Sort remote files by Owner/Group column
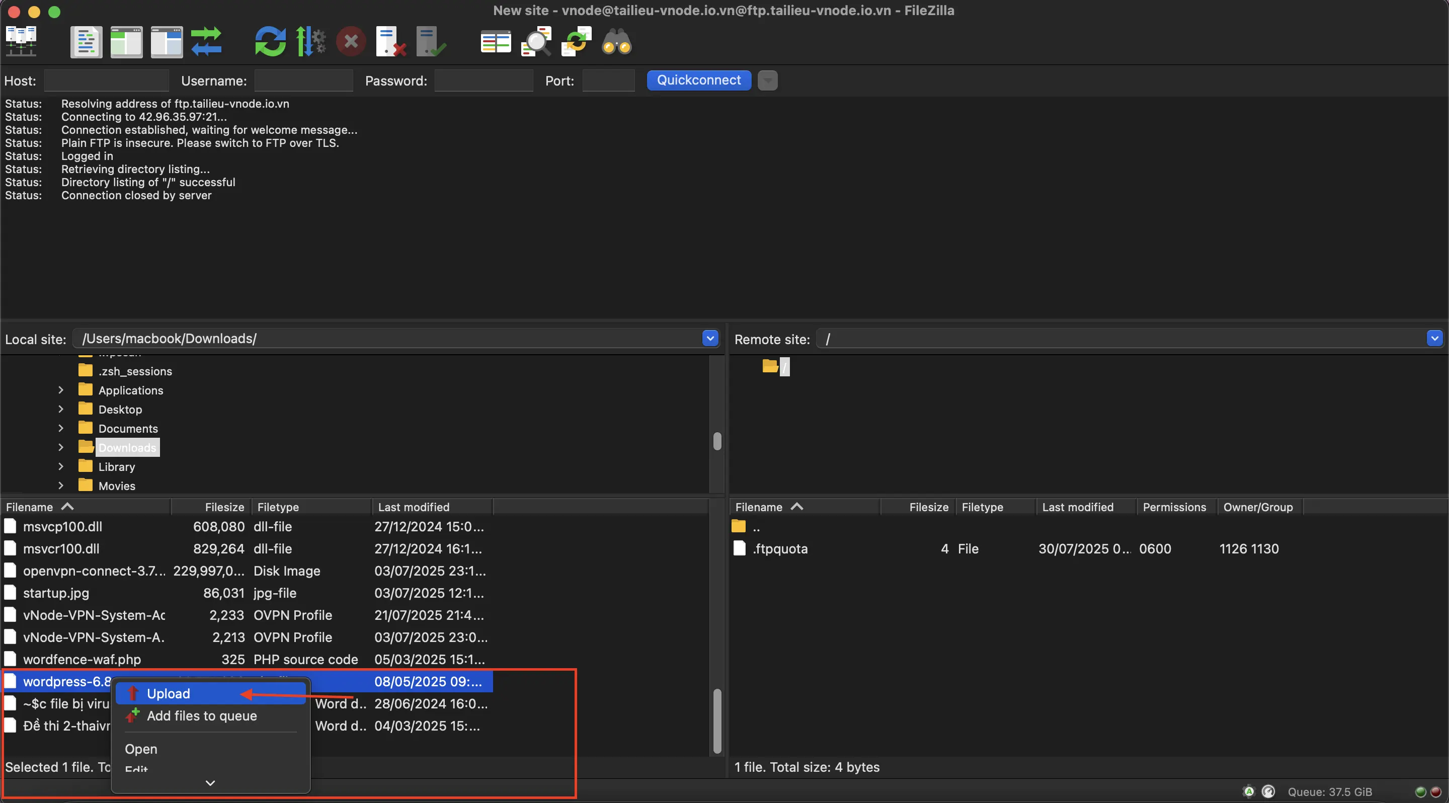 point(1260,507)
